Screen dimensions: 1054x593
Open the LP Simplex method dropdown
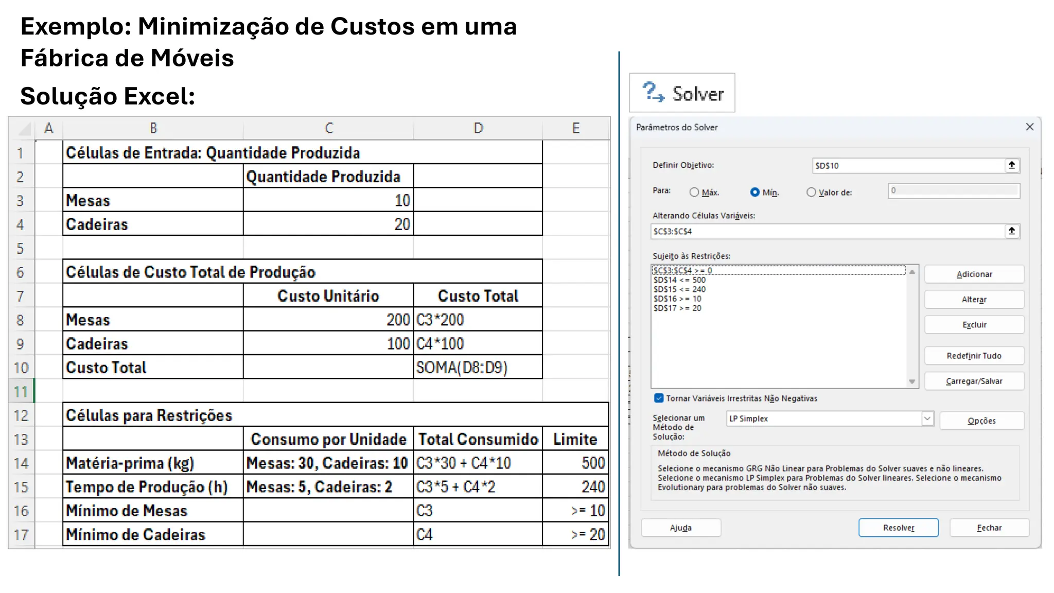tap(927, 418)
